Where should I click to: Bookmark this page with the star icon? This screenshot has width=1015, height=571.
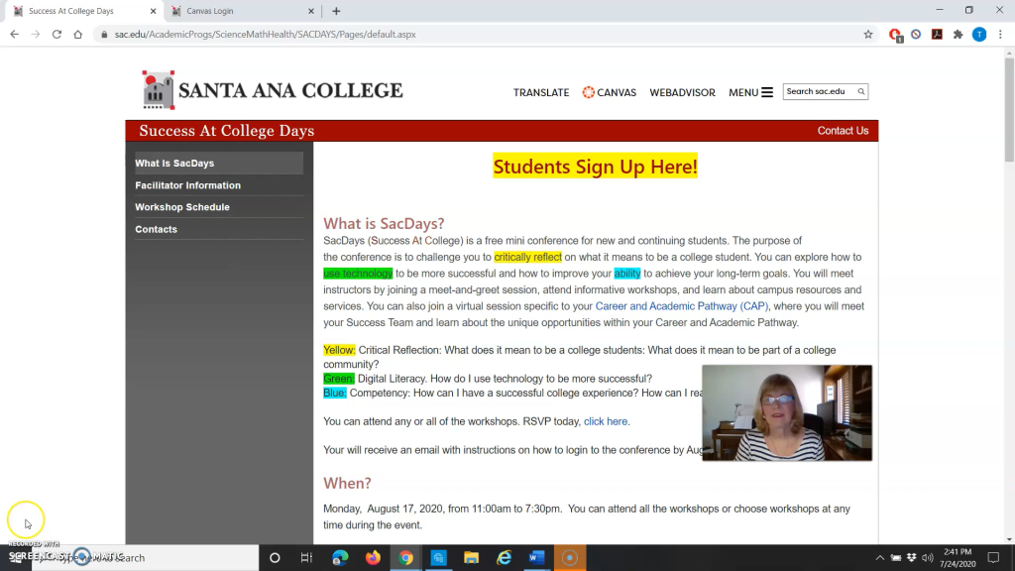(x=868, y=34)
